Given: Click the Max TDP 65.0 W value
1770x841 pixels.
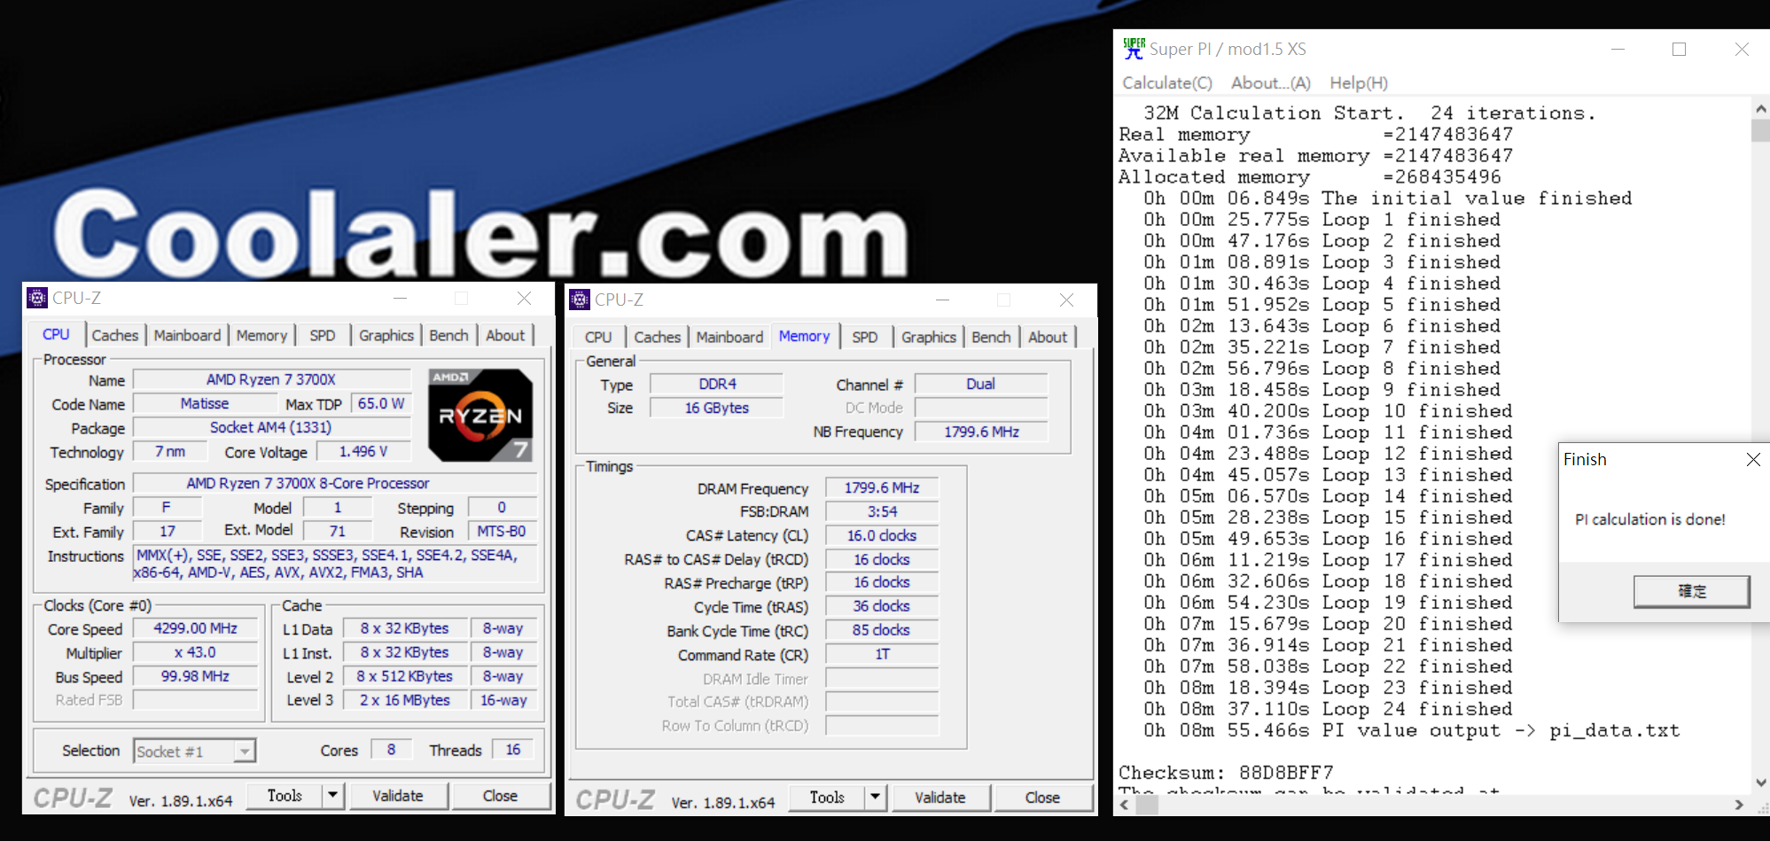Looking at the screenshot, I should point(381,403).
